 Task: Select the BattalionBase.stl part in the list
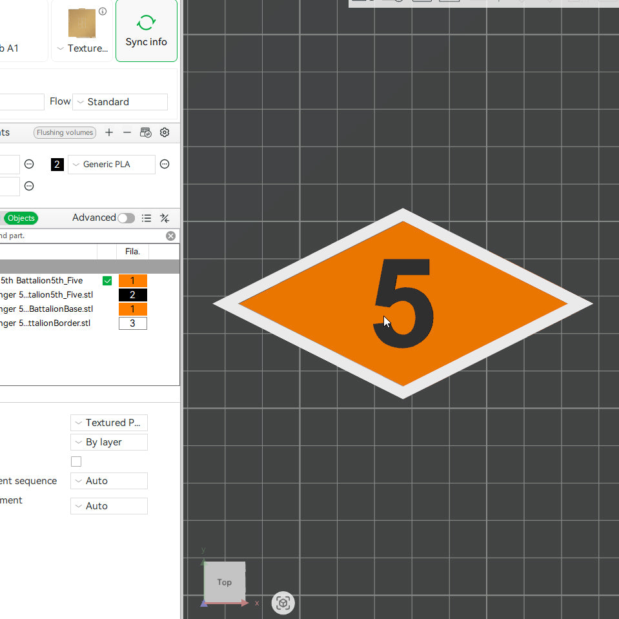(x=48, y=309)
